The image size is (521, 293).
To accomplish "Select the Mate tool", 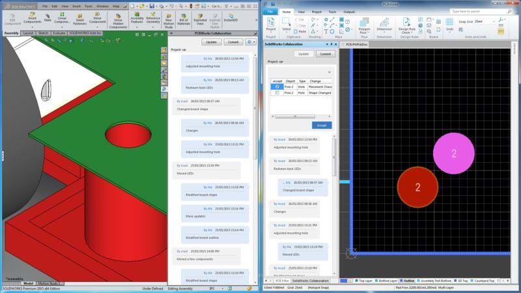I will click(48, 18).
